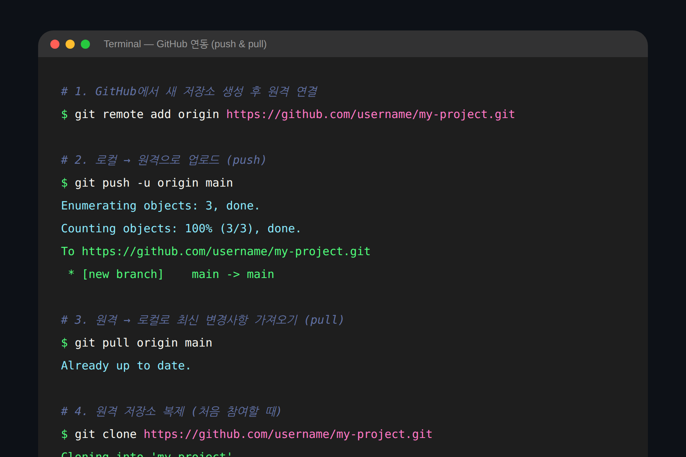Click comment # 3 about pull
The width and height of the screenshot is (686, 457).
click(202, 320)
